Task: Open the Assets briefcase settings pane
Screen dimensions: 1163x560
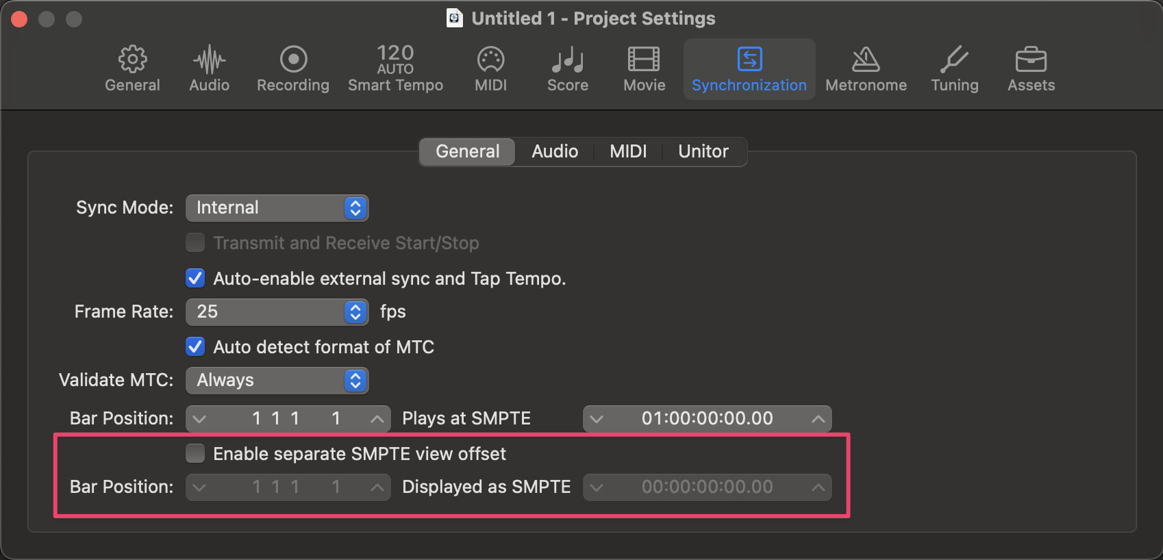Action: tap(1031, 69)
